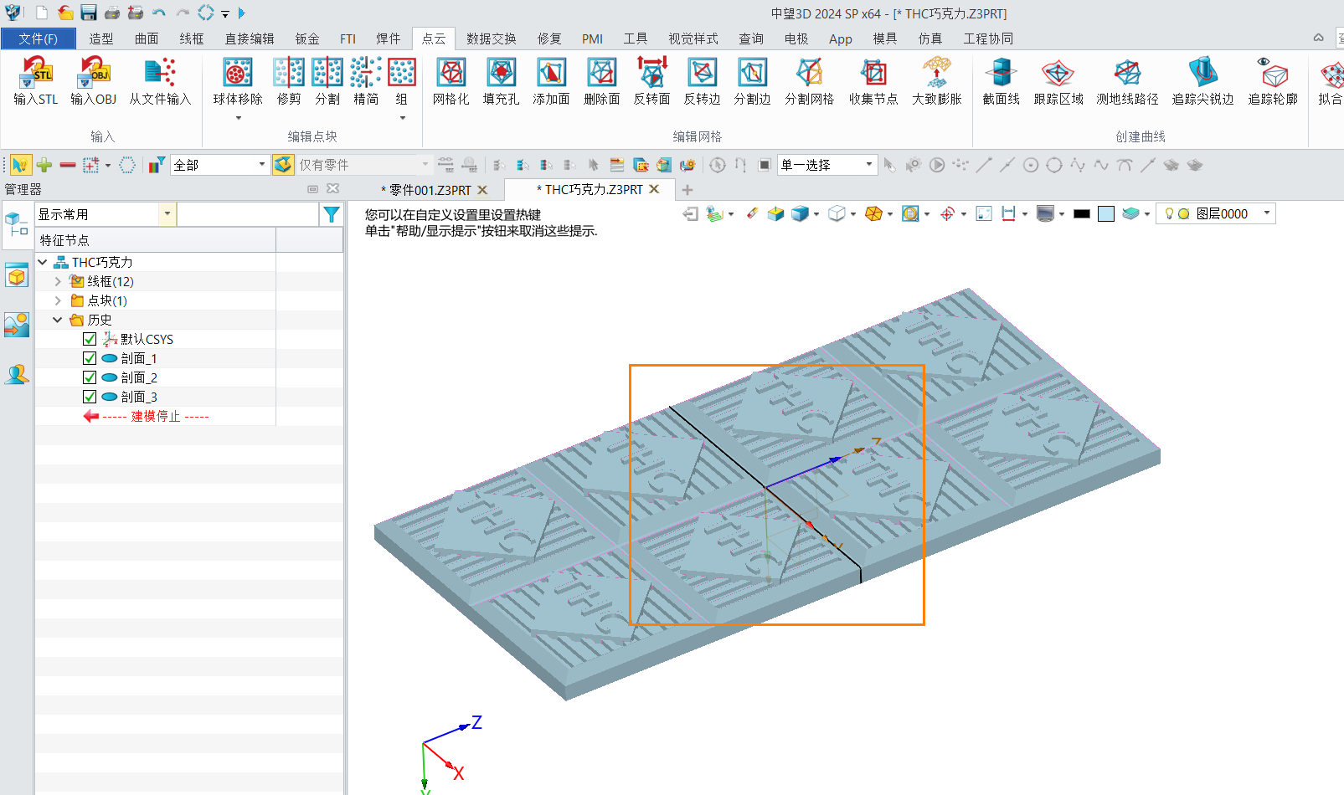Select the 填充孔 tool
The height and width of the screenshot is (795, 1344).
pos(502,81)
